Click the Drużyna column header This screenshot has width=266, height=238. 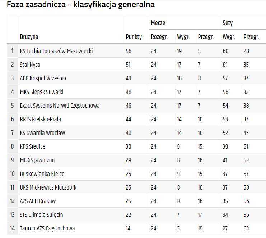pyautogui.click(x=29, y=37)
